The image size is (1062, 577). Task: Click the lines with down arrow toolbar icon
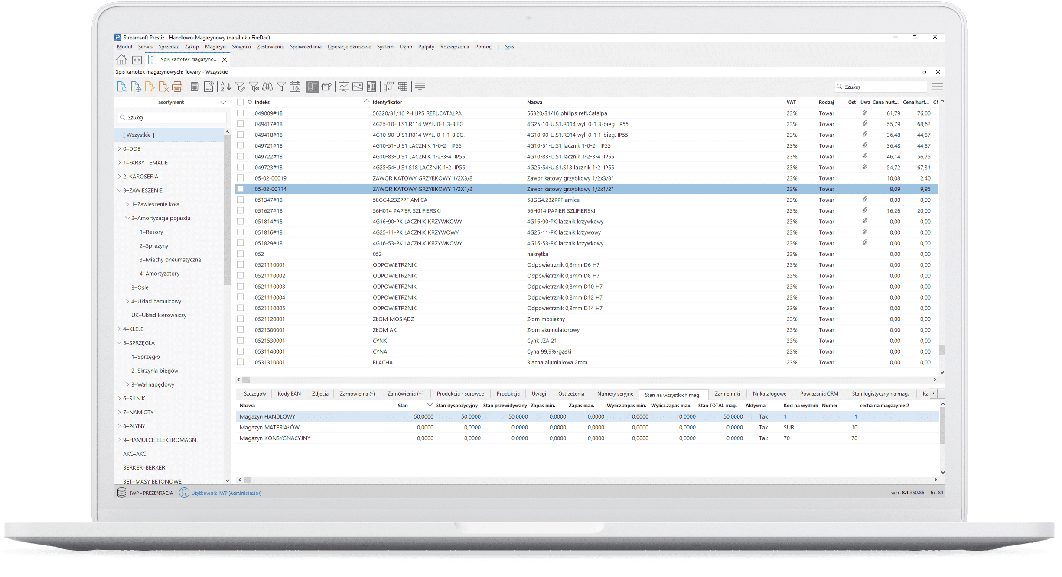pos(420,87)
